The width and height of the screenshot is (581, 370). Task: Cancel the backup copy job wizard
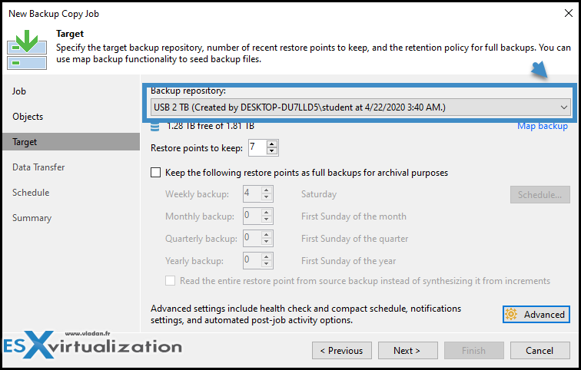[x=539, y=350]
